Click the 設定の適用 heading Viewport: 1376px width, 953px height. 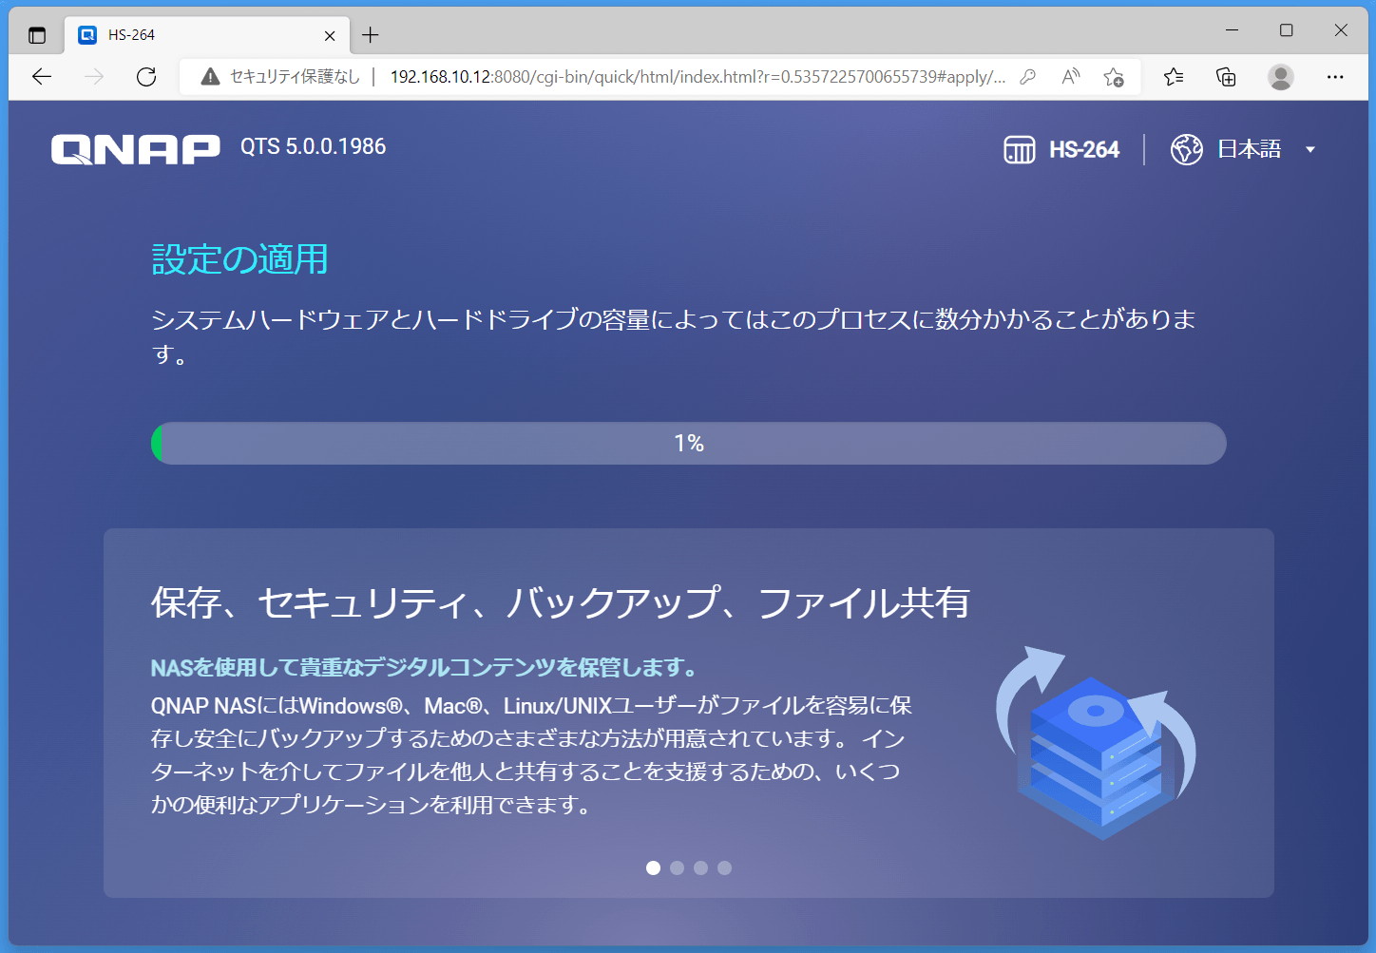[239, 259]
